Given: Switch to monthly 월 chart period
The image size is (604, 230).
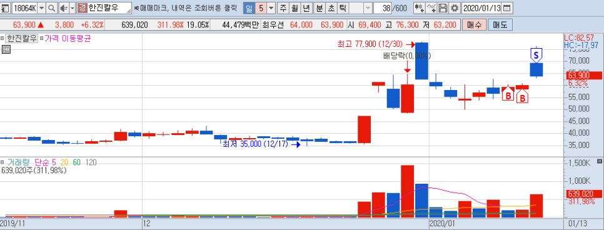Looking at the screenshot, I should (x=294, y=7).
